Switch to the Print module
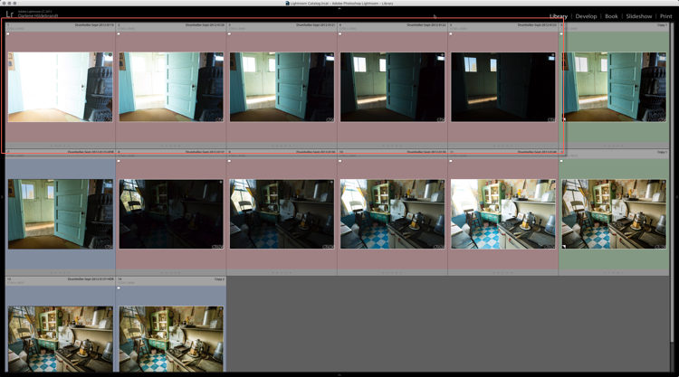 click(666, 16)
